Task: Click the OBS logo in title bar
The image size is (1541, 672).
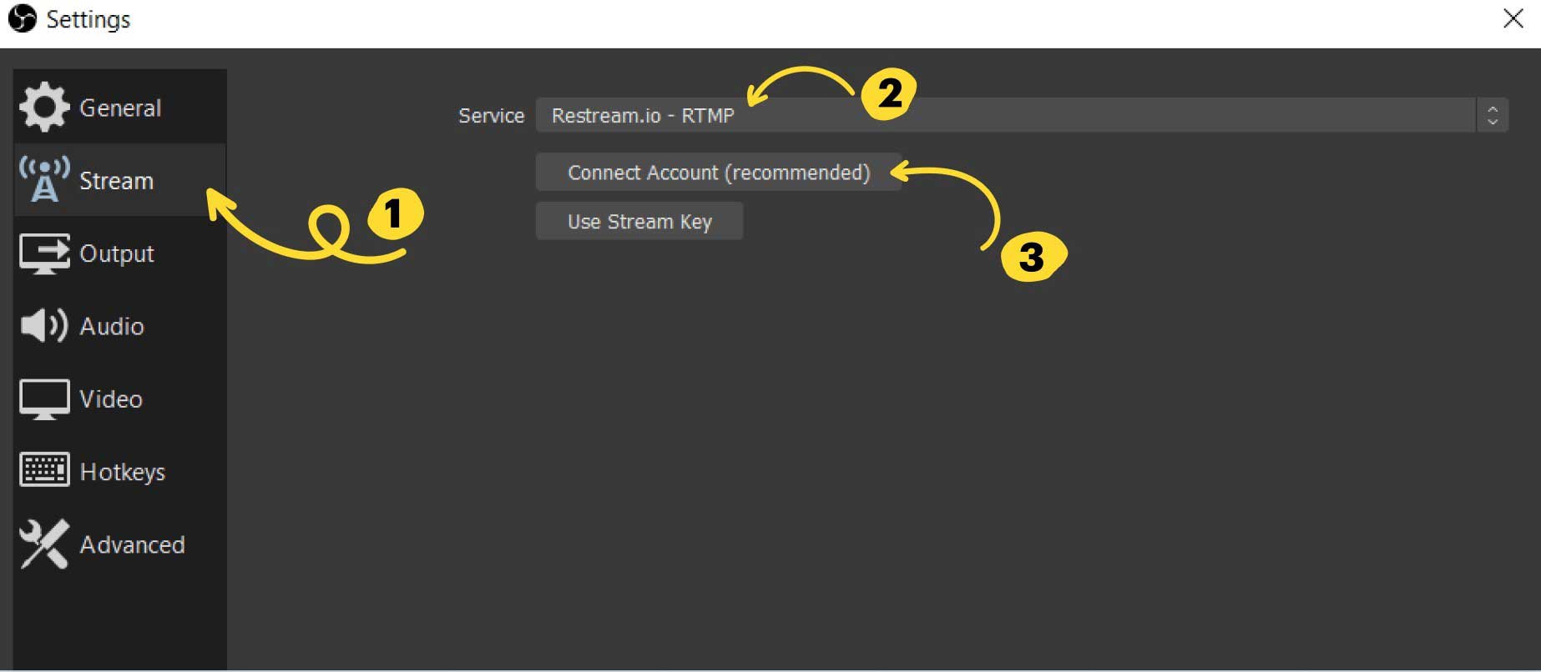Action: [x=23, y=18]
